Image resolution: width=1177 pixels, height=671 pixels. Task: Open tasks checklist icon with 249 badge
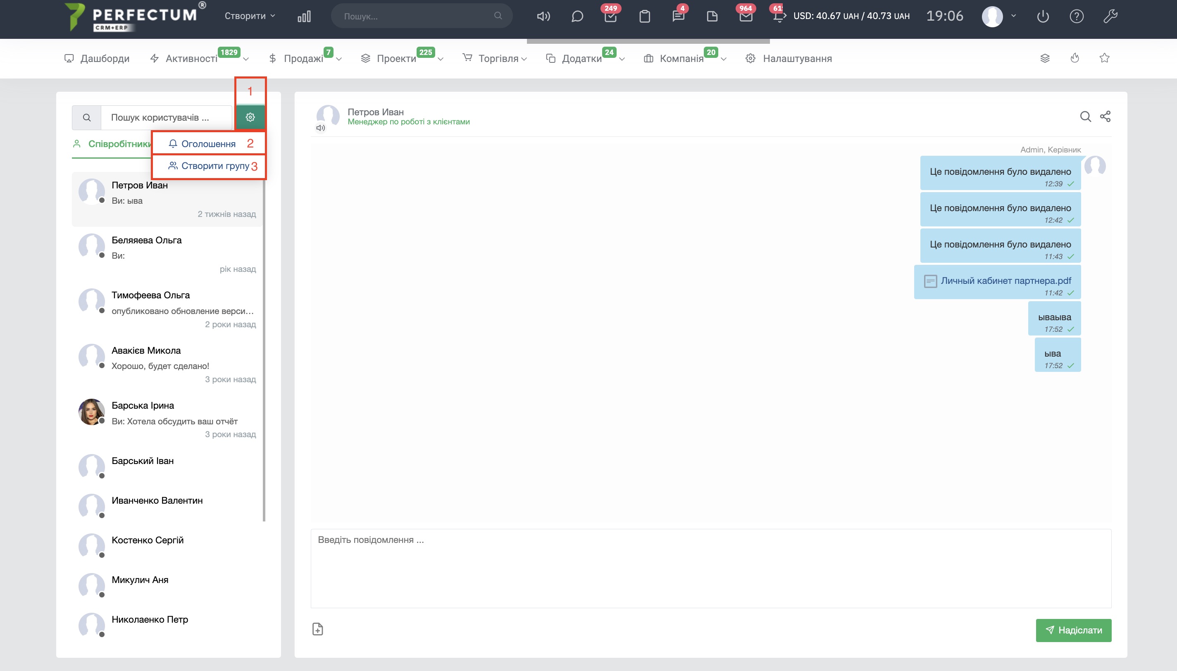(x=611, y=17)
